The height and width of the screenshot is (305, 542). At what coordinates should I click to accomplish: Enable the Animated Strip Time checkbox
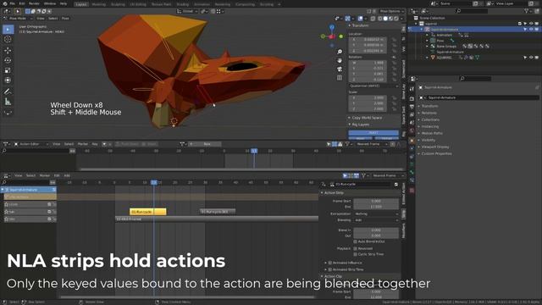pos(330,269)
